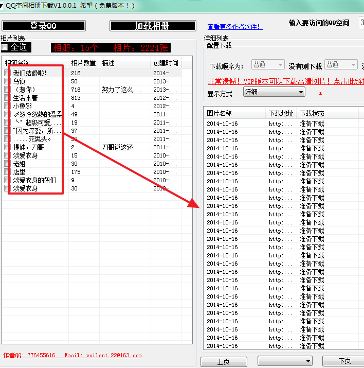
Task: Click the VIP版本 高清图片 red link
Action: (x=285, y=81)
